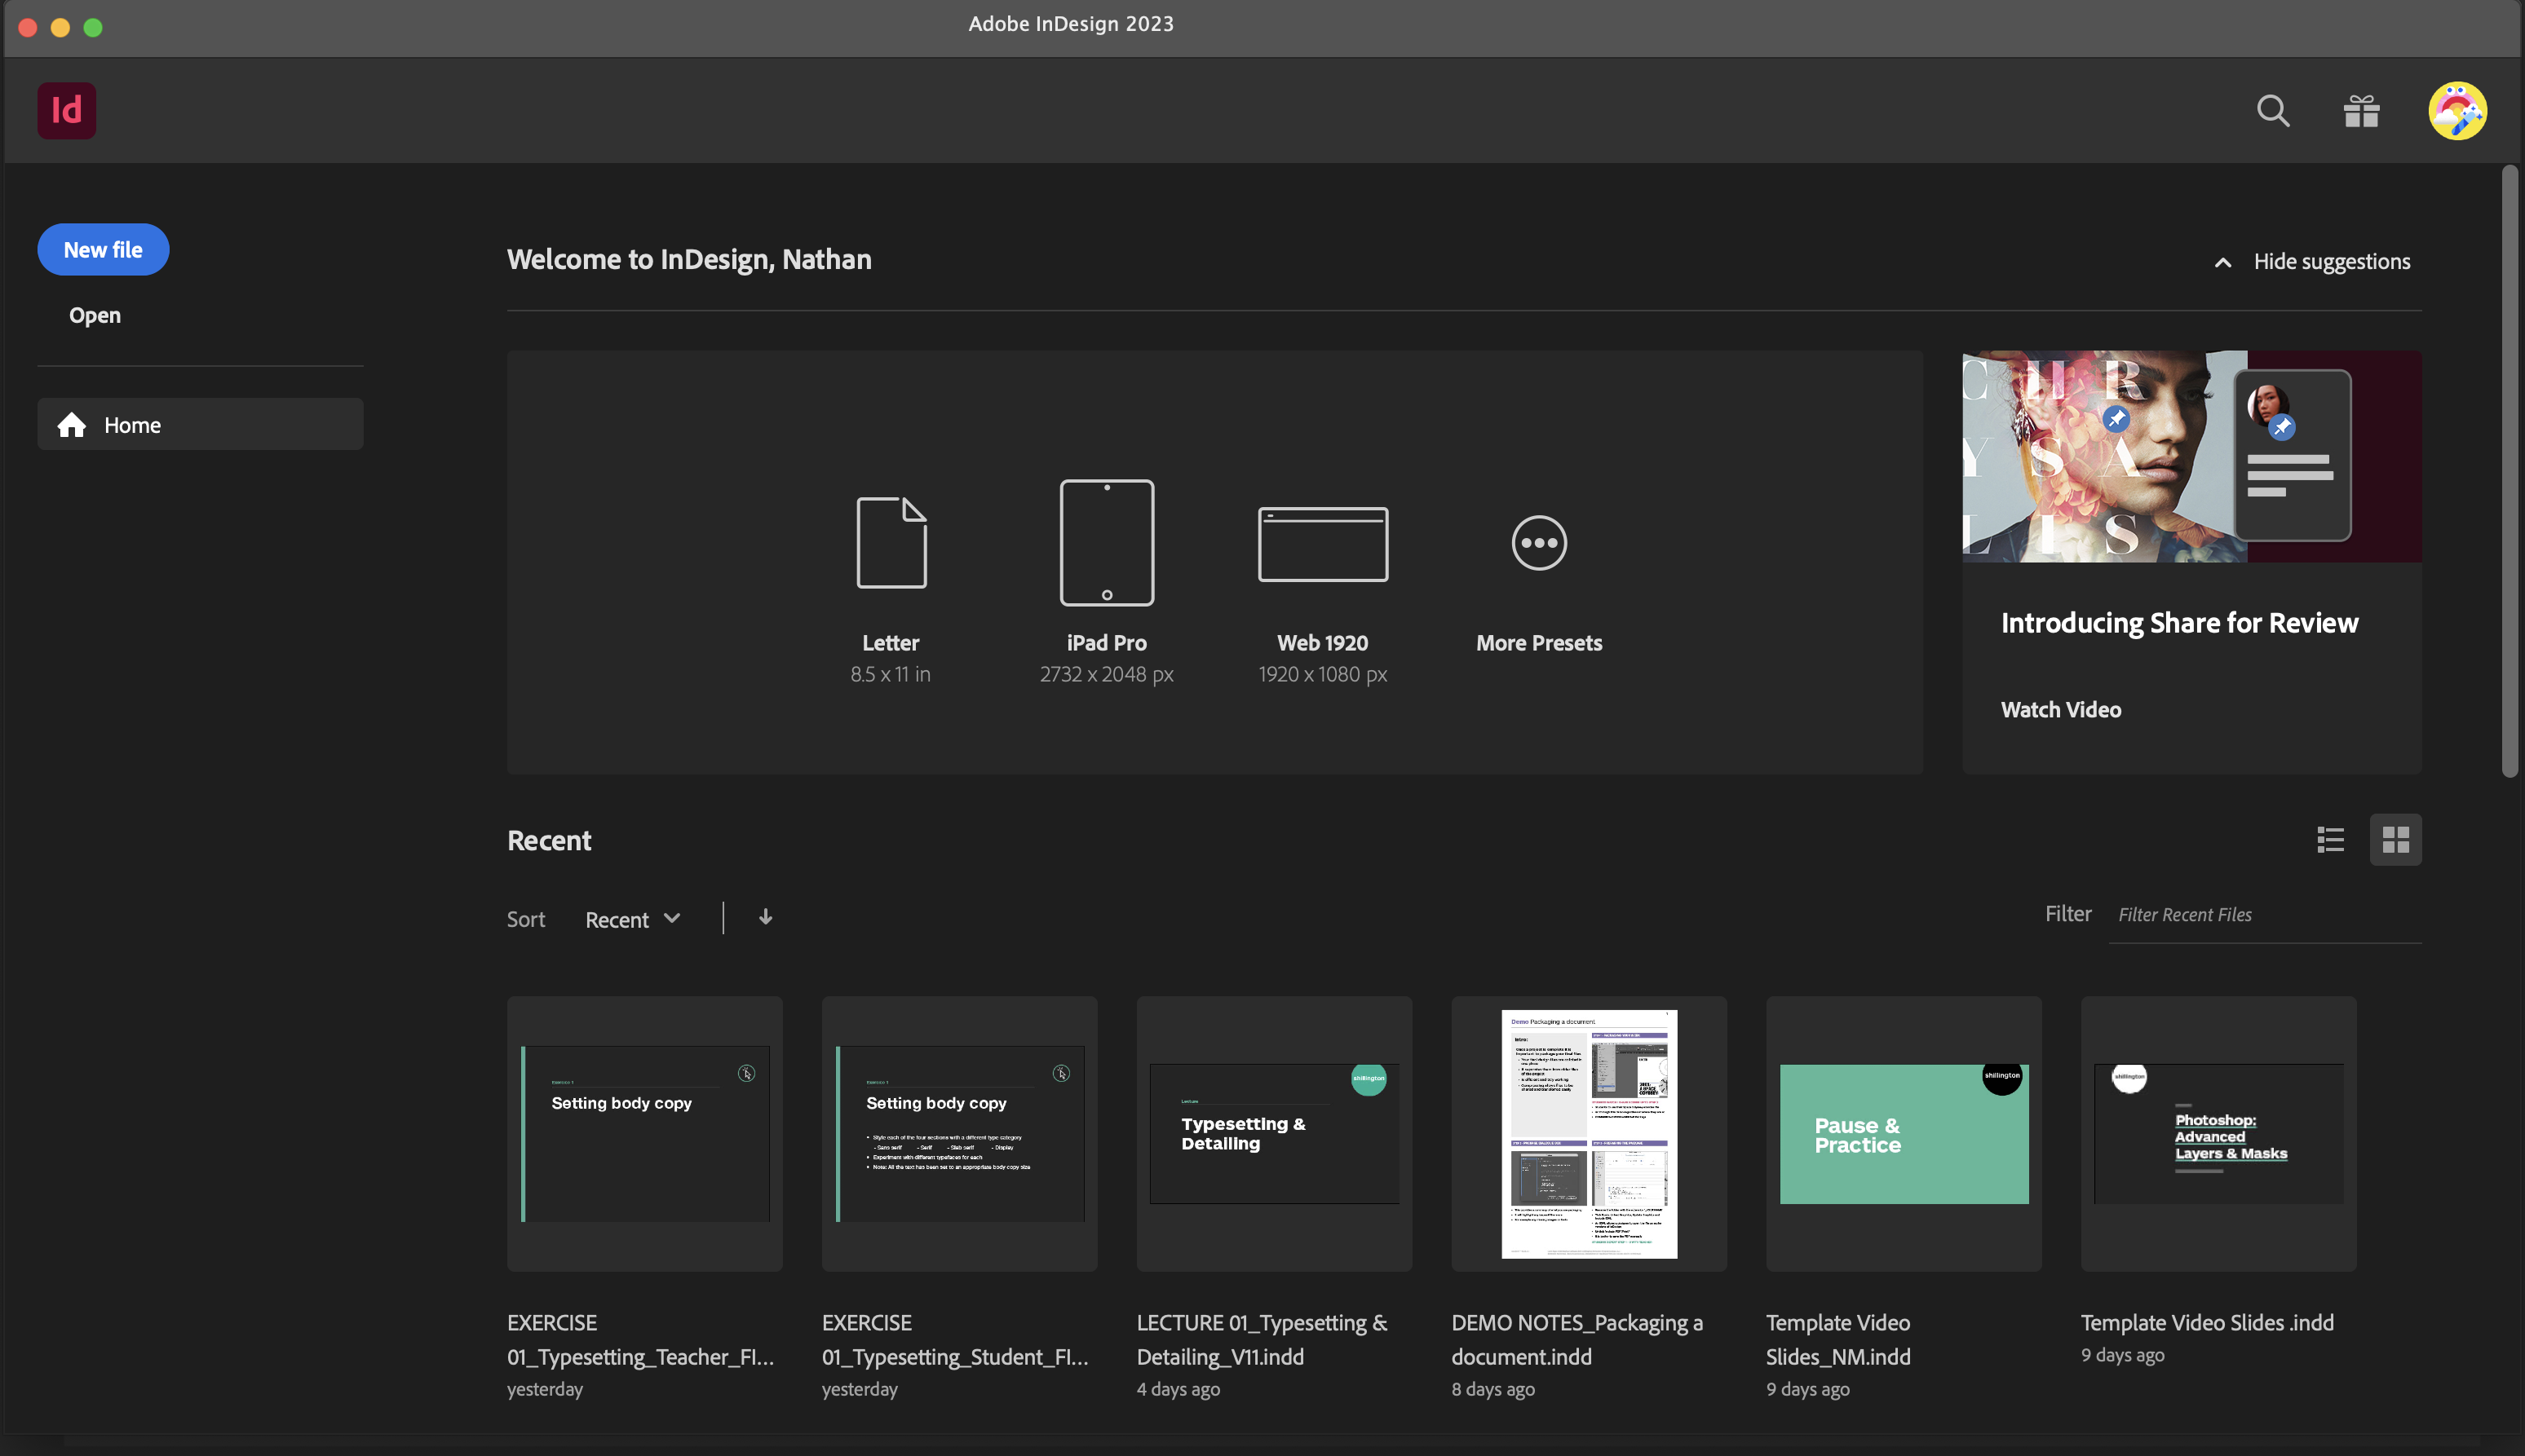Viewport: 2525px width, 1456px height.
Task: Click the InDesign Id logo icon
Action: coord(67,110)
